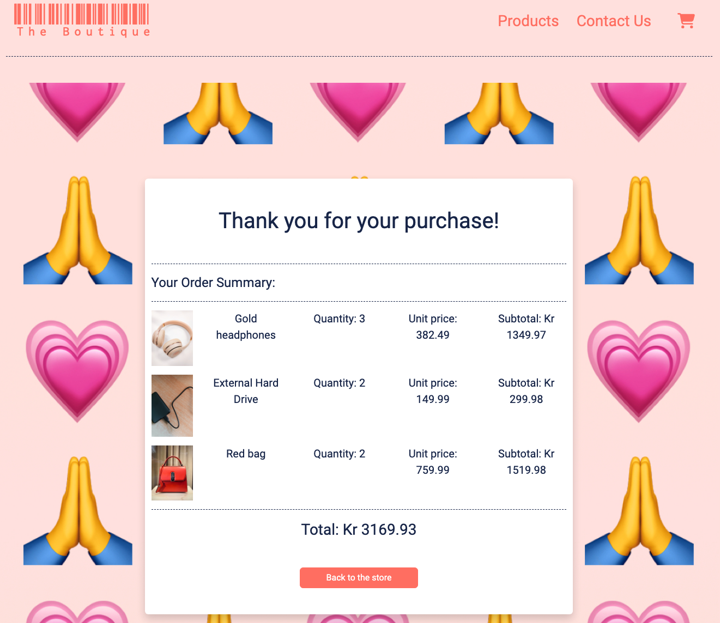The height and width of the screenshot is (623, 720).
Task: Click the Subtotal Kr 1349.97 text
Action: 526,327
